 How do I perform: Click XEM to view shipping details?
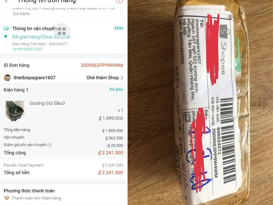click(x=118, y=28)
